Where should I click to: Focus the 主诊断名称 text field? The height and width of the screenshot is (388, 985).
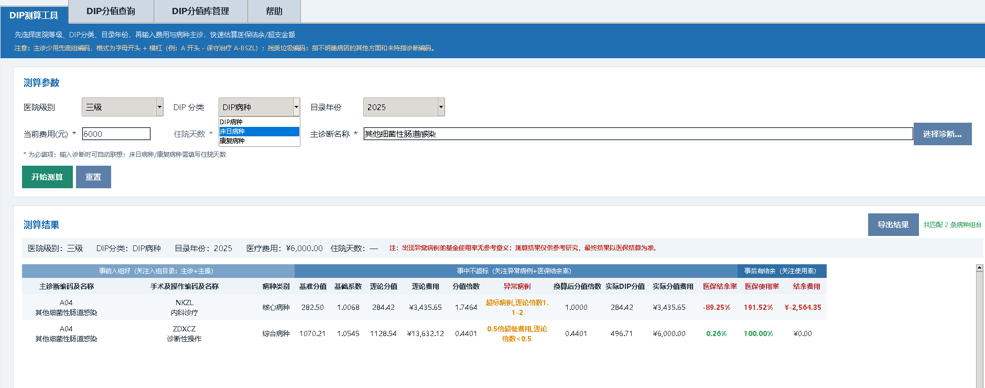pos(638,134)
